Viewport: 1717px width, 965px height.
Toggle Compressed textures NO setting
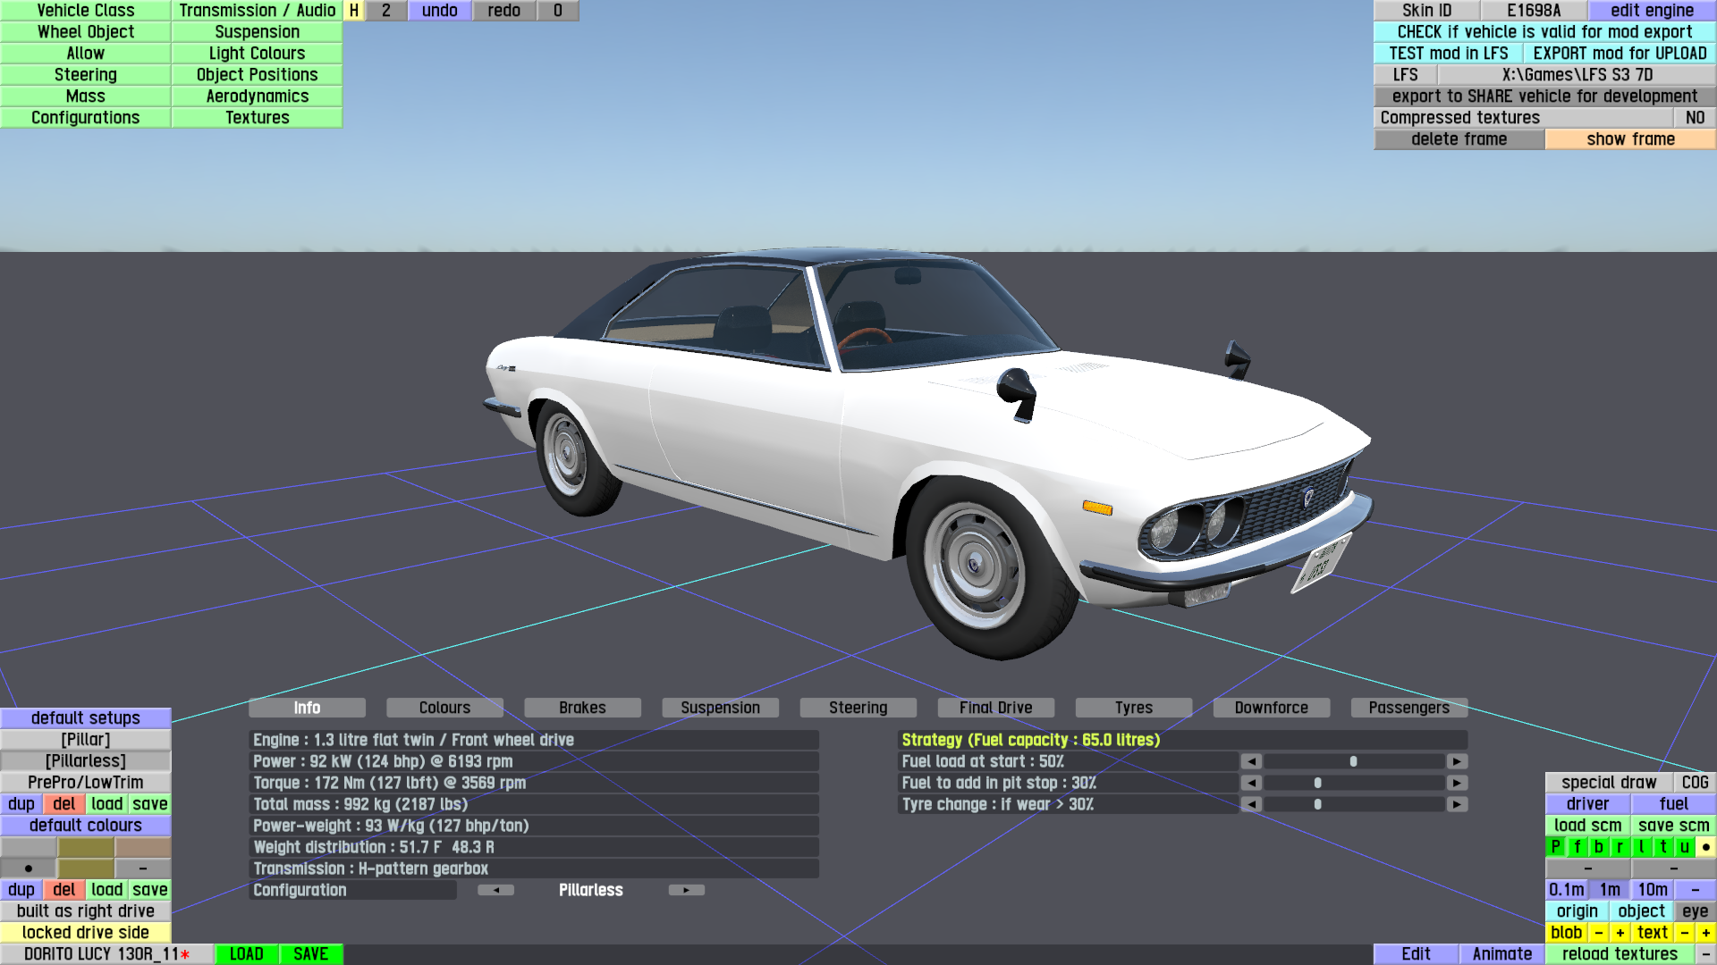point(1694,118)
